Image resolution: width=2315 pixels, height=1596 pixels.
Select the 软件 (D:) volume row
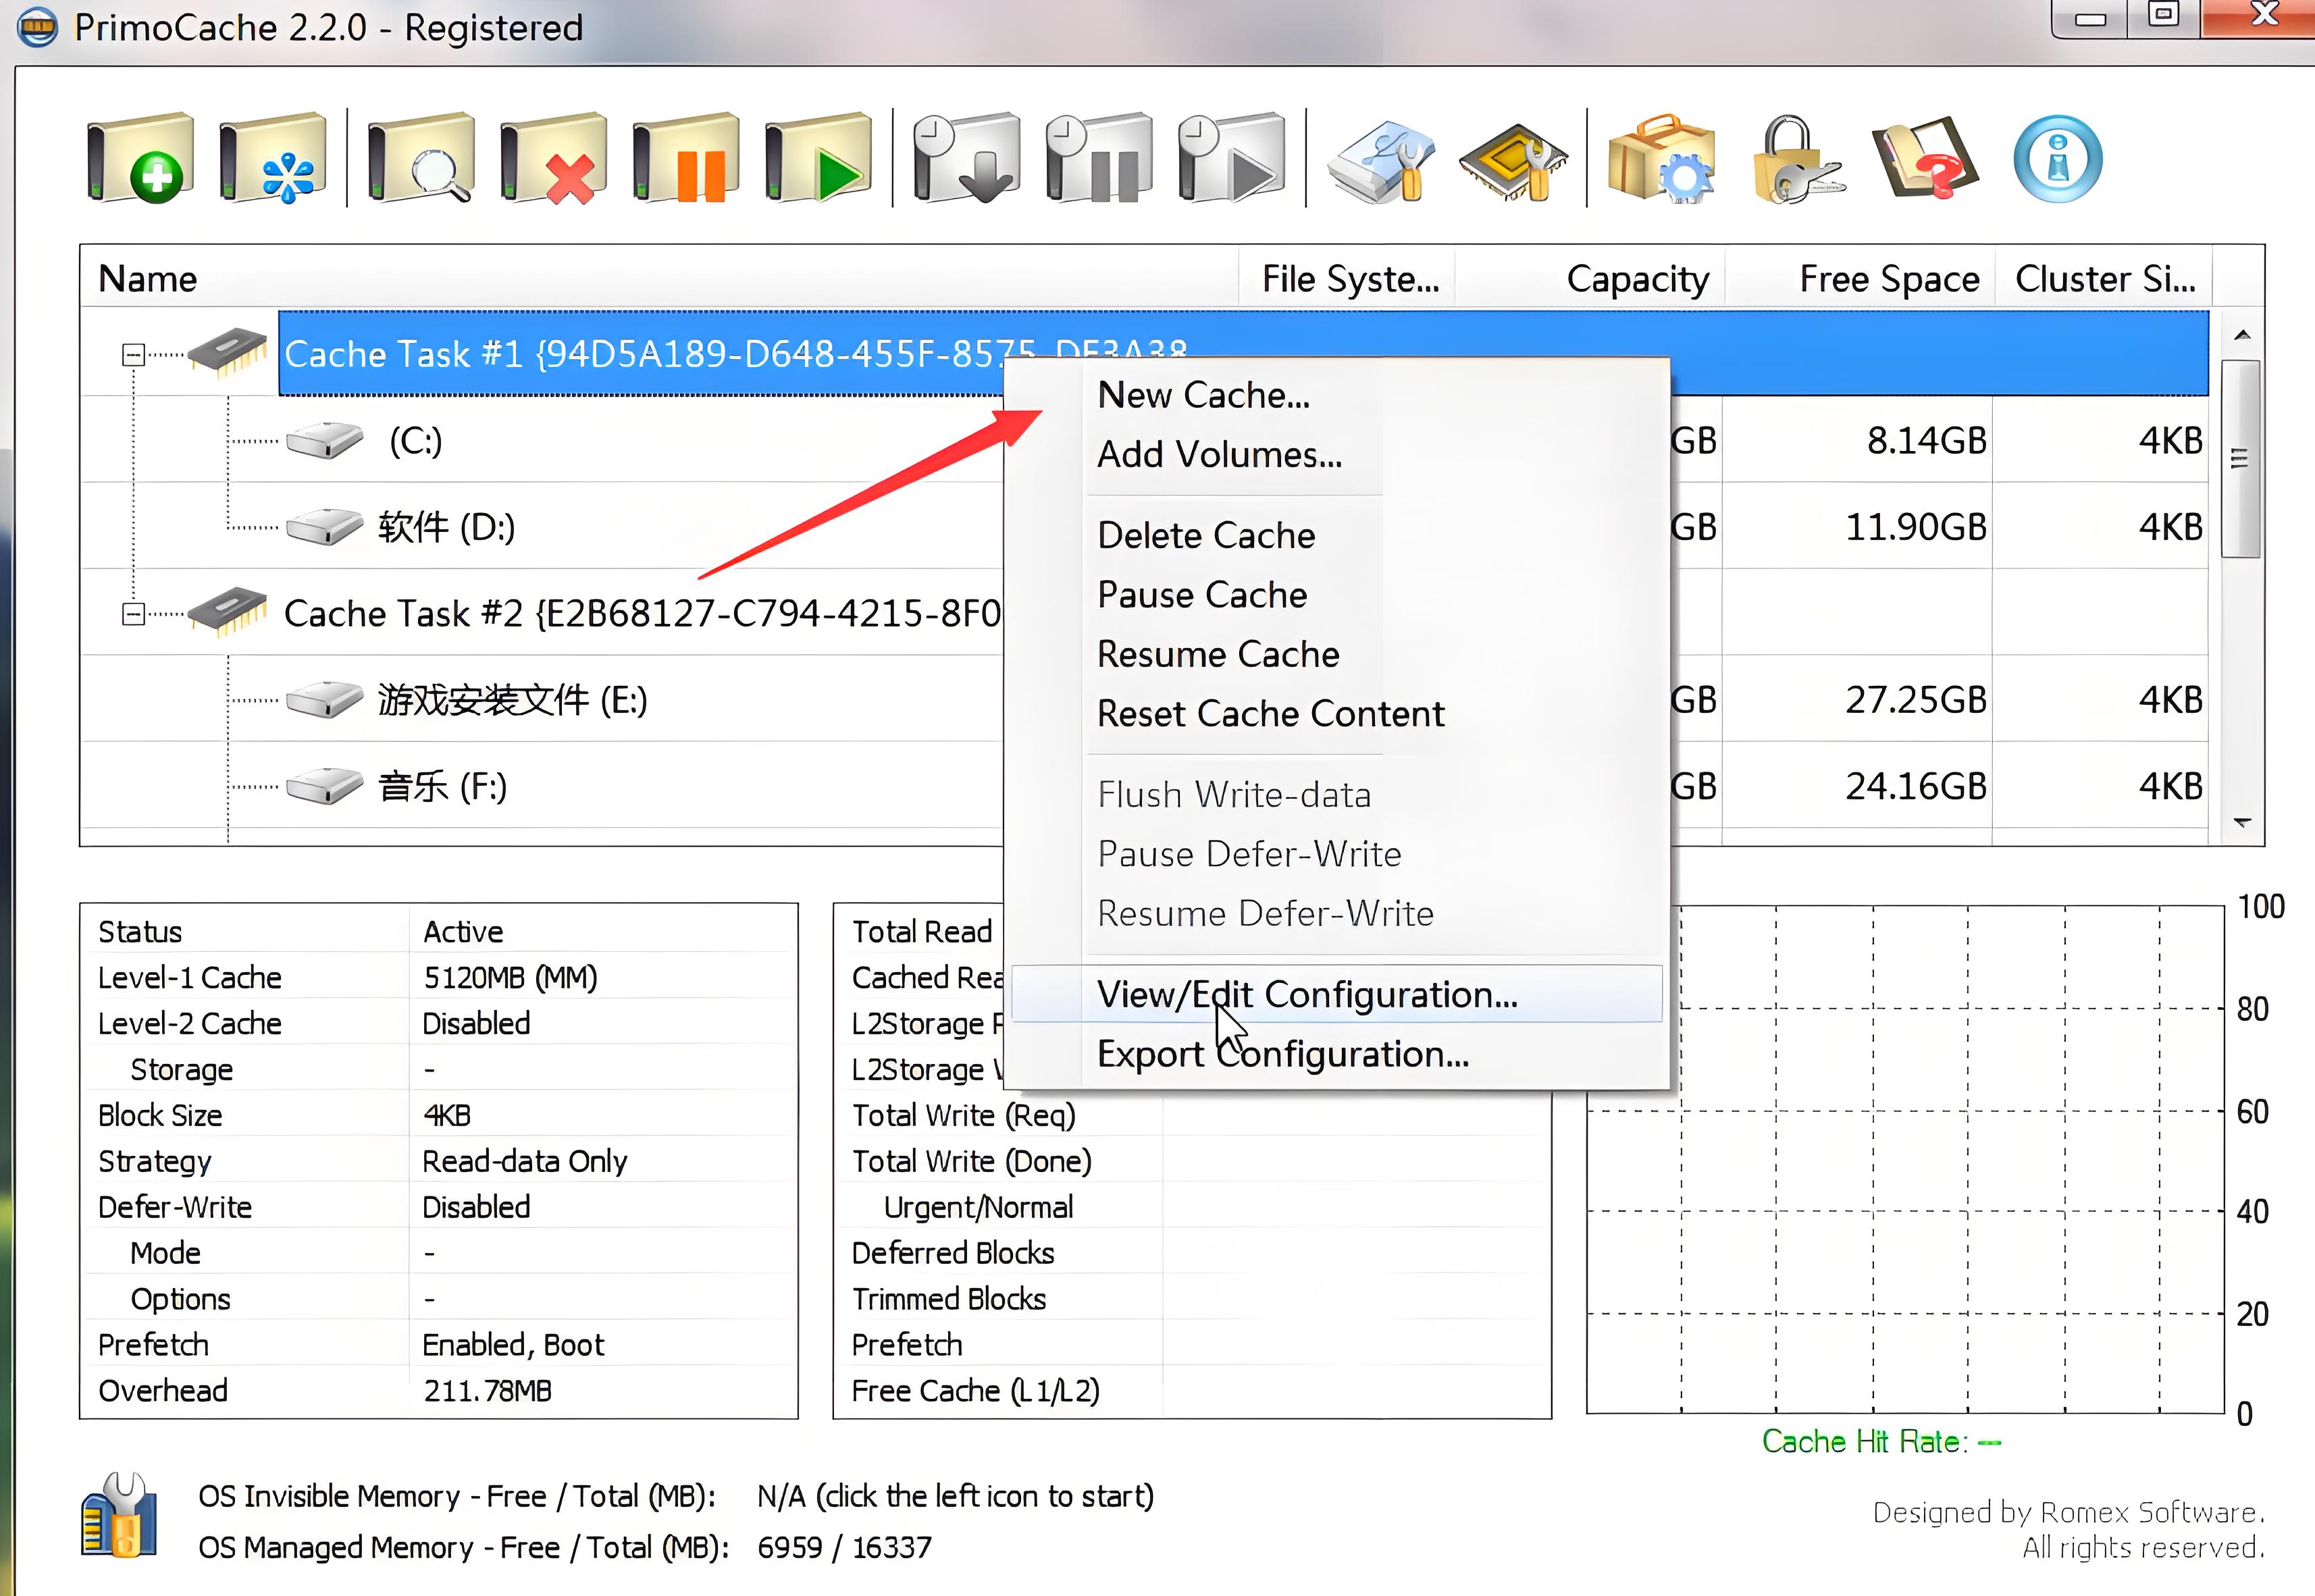point(446,527)
